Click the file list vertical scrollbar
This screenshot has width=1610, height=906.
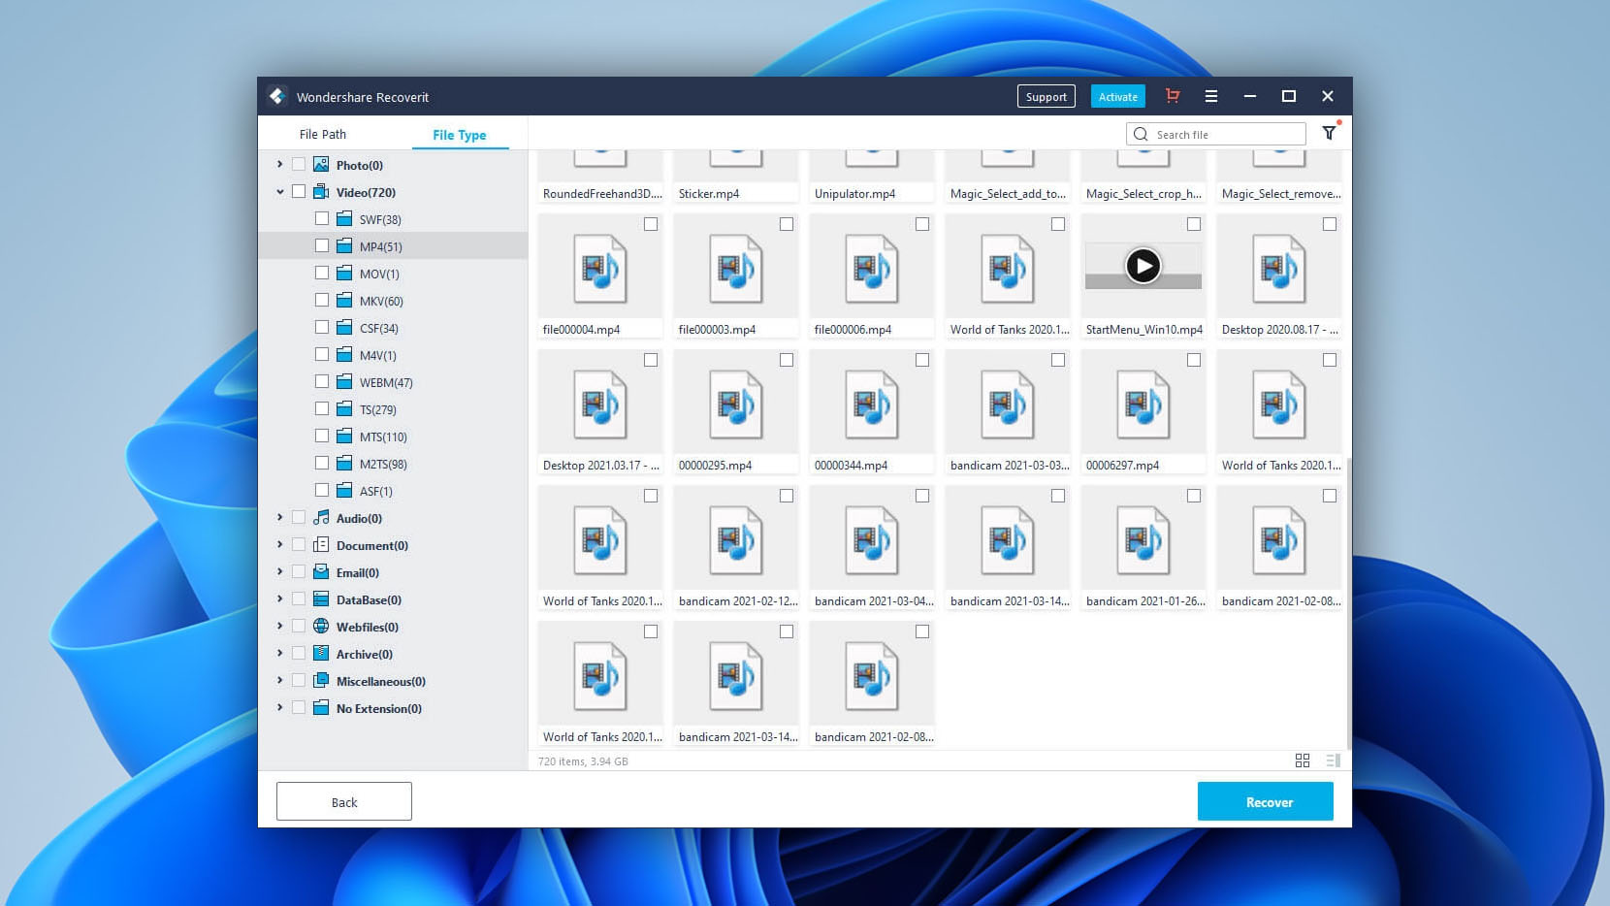click(x=1348, y=601)
